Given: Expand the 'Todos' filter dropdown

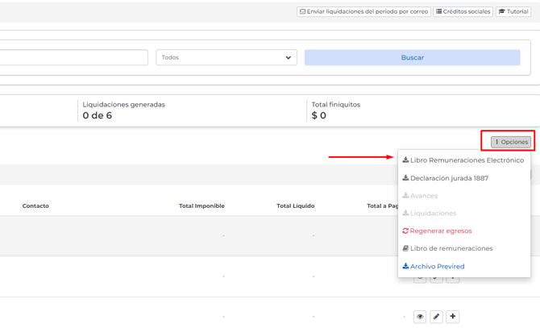Looking at the screenshot, I should [x=226, y=57].
